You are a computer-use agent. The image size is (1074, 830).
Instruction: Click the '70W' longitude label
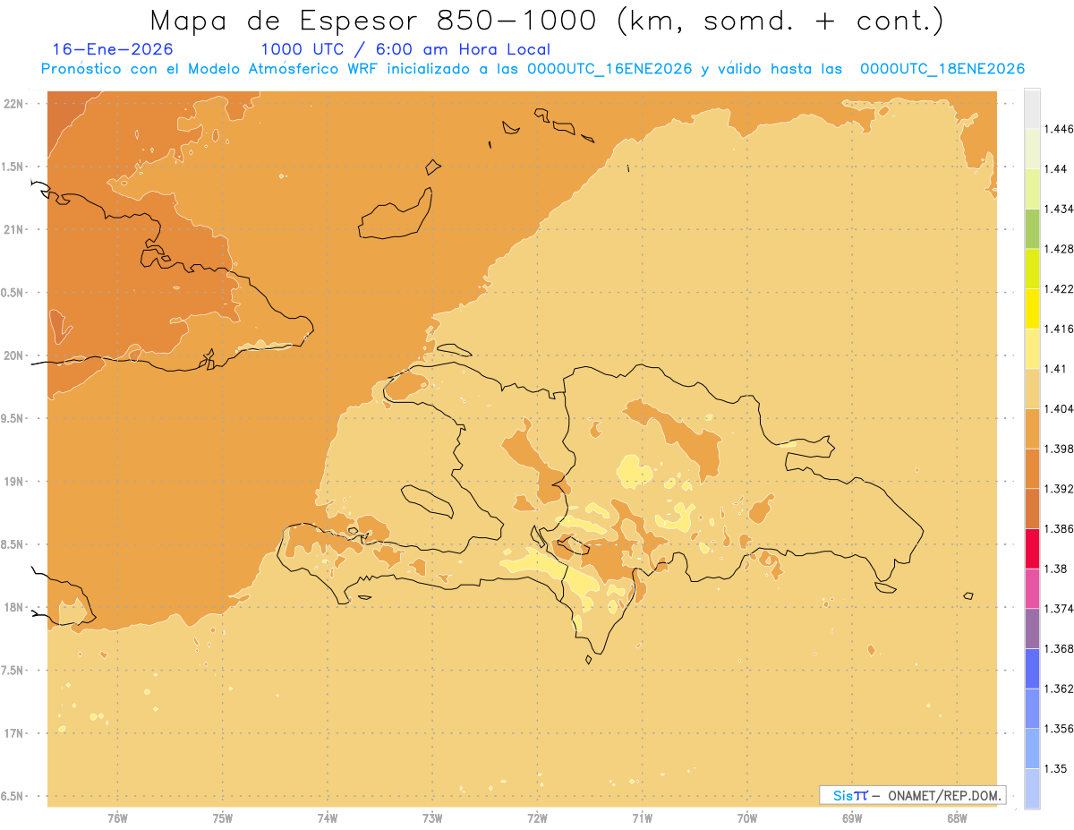click(747, 818)
